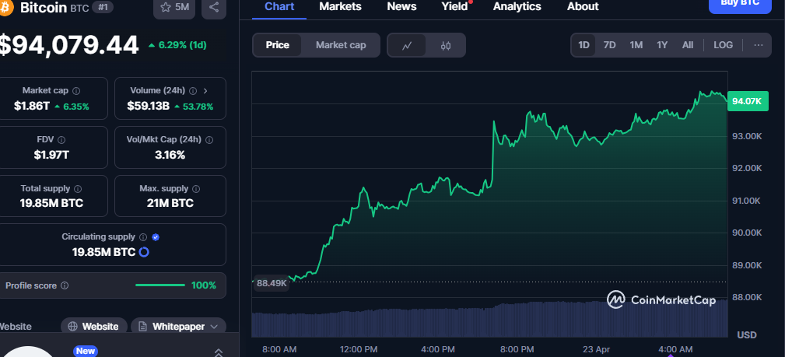Viewport: 785px width, 357px height.
Task: Show Market cap info tooltip icon
Action: 76,91
